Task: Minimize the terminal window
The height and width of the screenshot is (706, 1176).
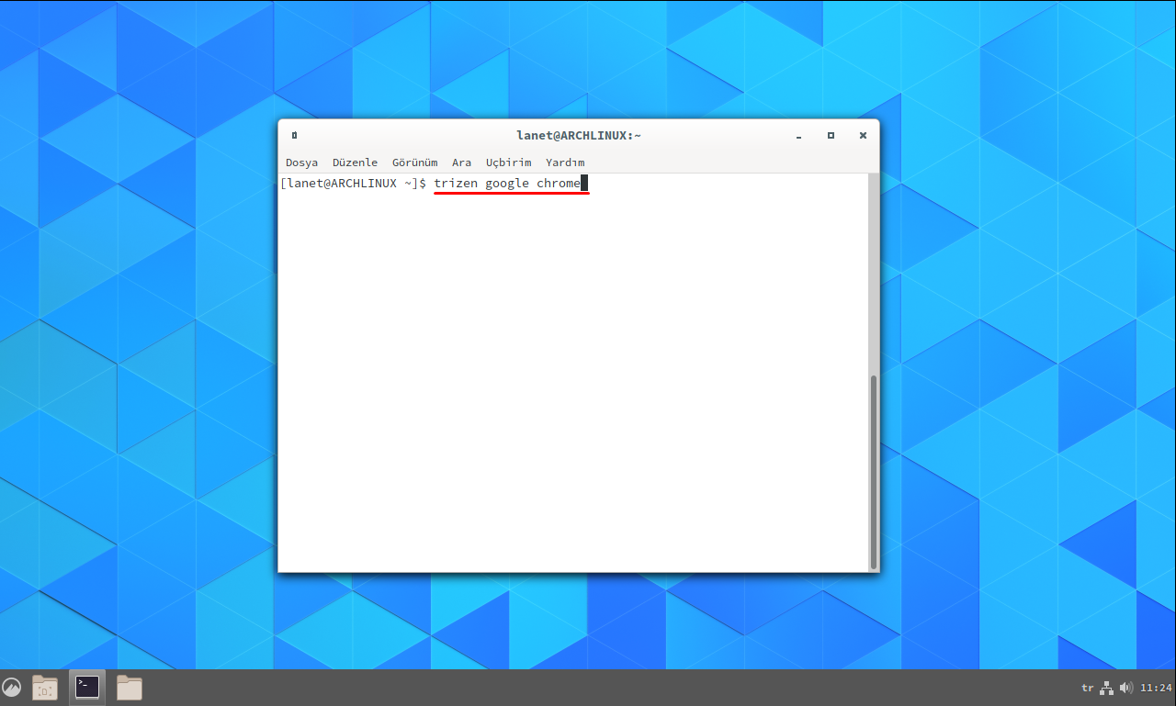Action: coord(799,136)
